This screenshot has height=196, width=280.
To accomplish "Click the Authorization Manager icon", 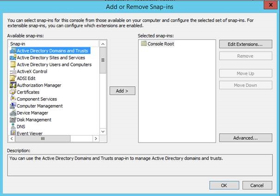I will (13, 85).
